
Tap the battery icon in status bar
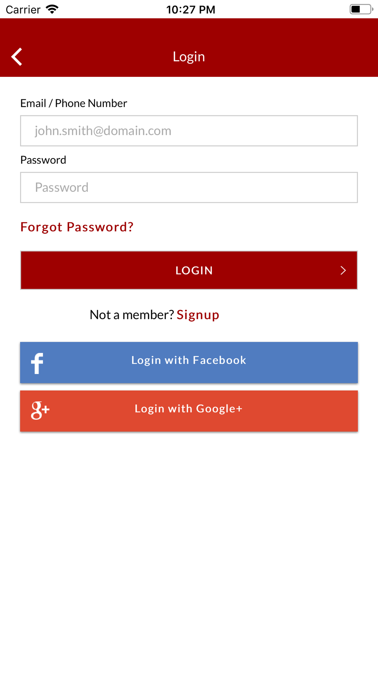pos(361,9)
